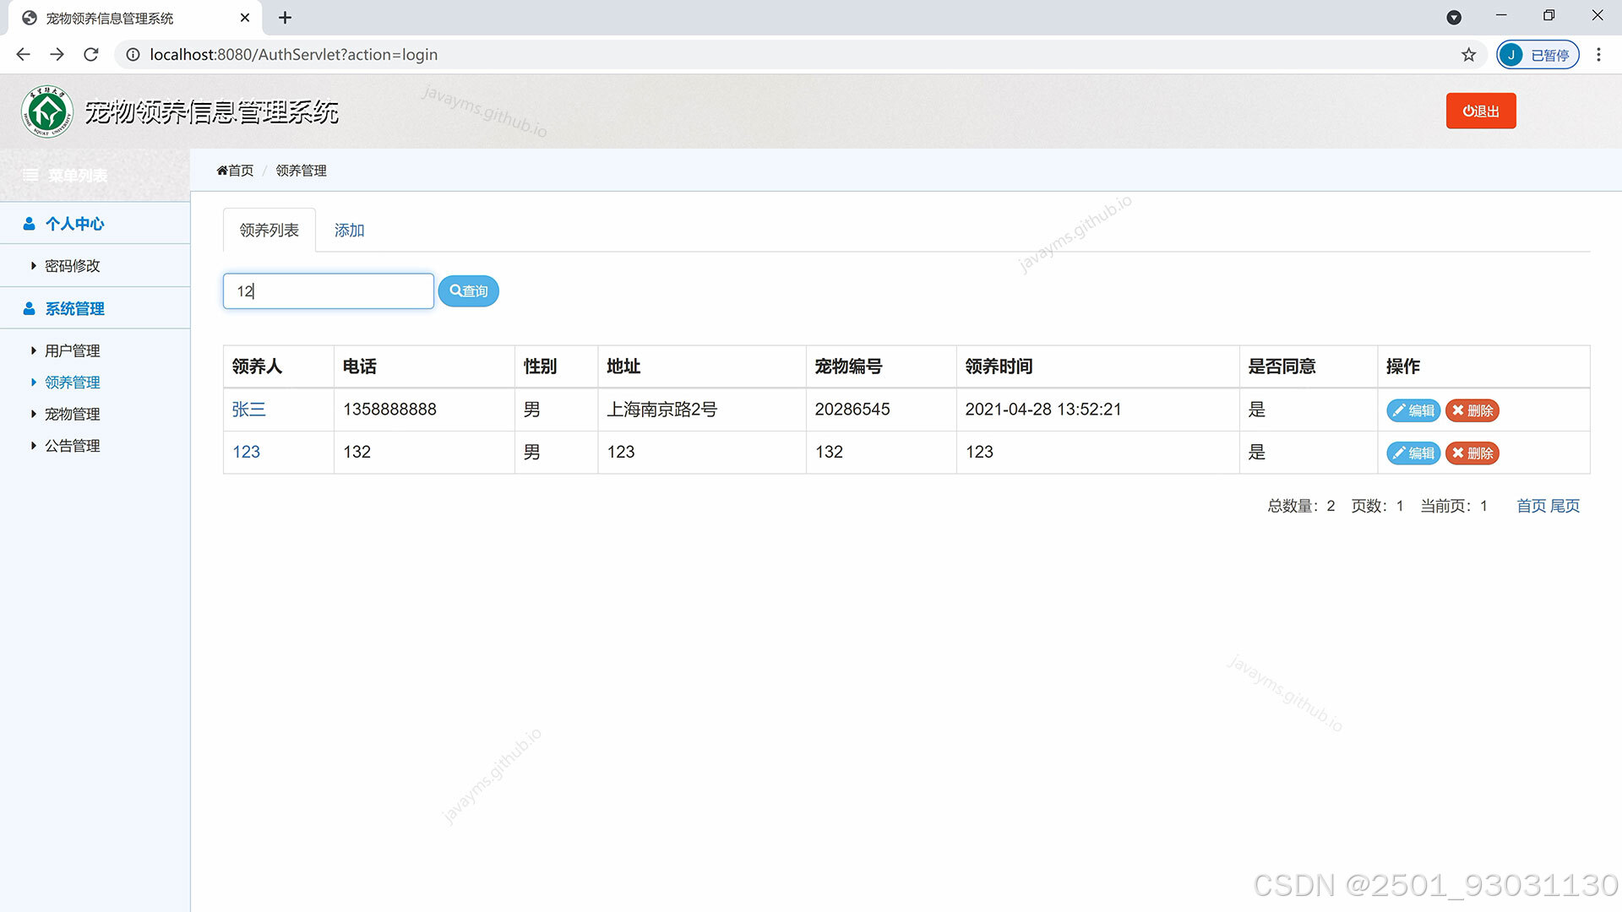Open a new browser tab

point(285,18)
